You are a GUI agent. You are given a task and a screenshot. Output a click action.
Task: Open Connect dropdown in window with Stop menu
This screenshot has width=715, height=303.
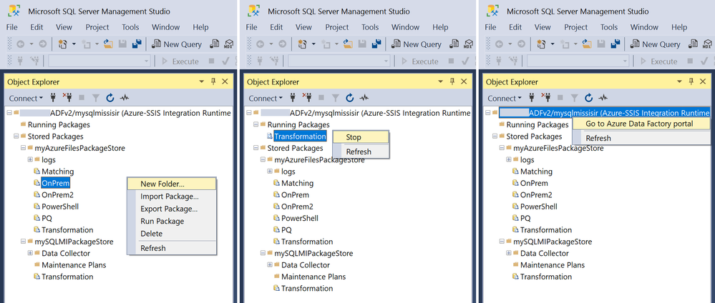(266, 98)
